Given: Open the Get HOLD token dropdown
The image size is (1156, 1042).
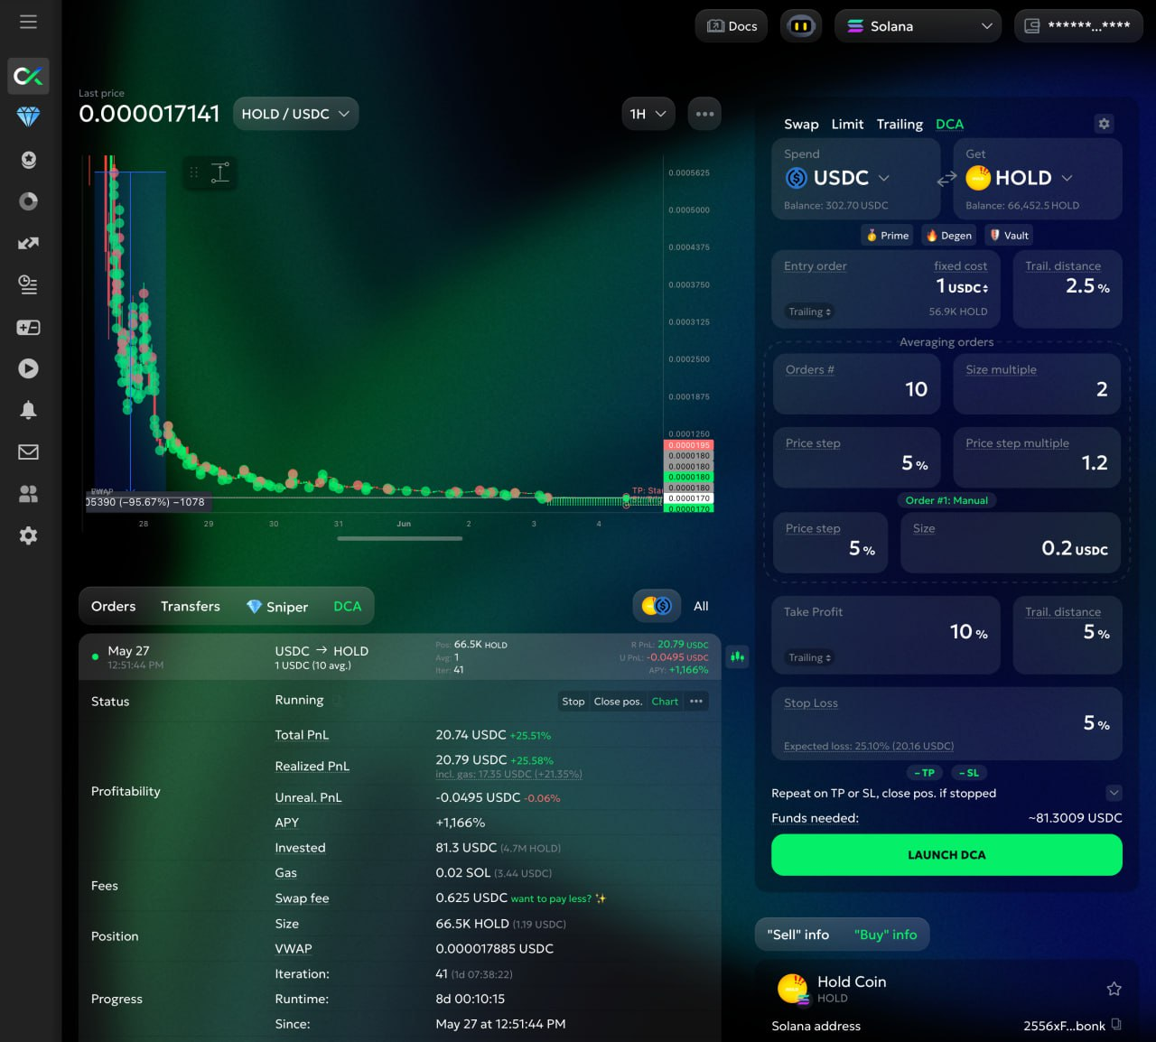Looking at the screenshot, I should click(x=1019, y=179).
